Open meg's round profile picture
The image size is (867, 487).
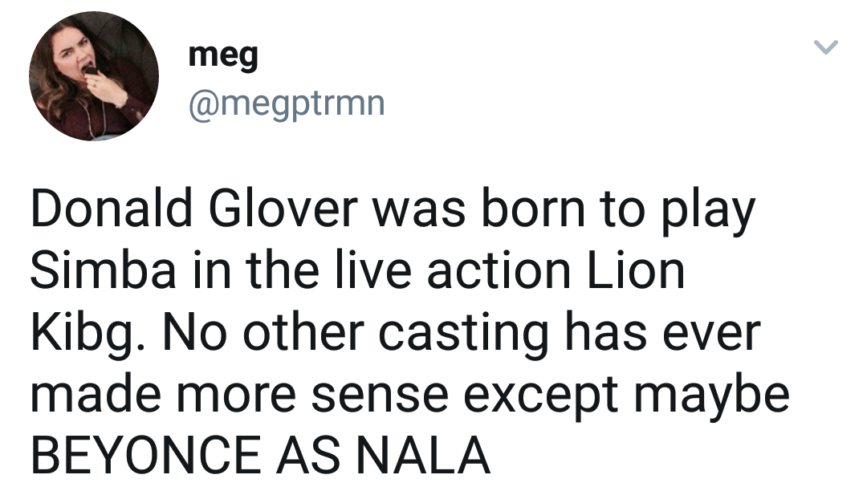(93, 76)
